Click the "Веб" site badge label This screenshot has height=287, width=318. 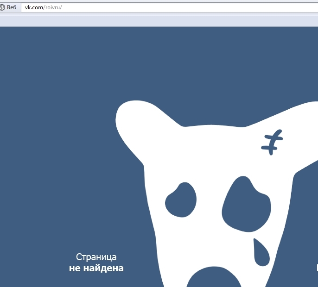click(12, 7)
